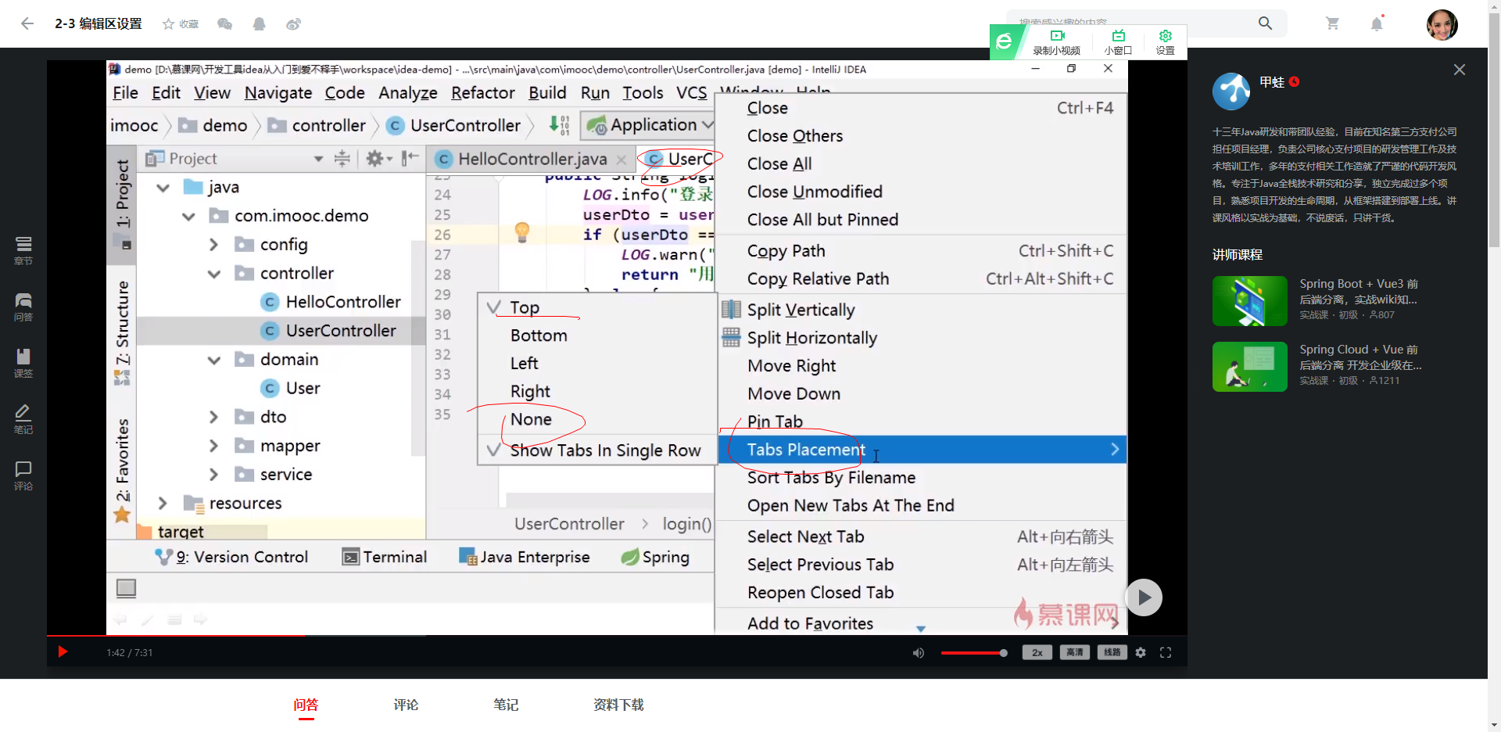Click 小窗口 small window icon
1501x732 pixels.
[1118, 42]
